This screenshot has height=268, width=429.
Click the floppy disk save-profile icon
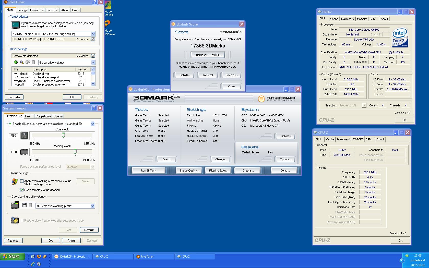(x=25, y=205)
